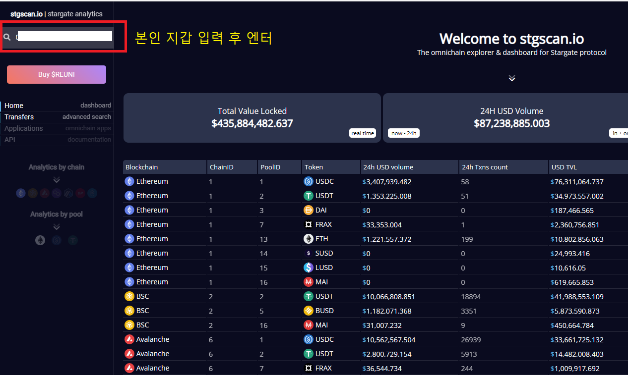
Task: Click the 199 txns count cell
Action: click(467, 239)
